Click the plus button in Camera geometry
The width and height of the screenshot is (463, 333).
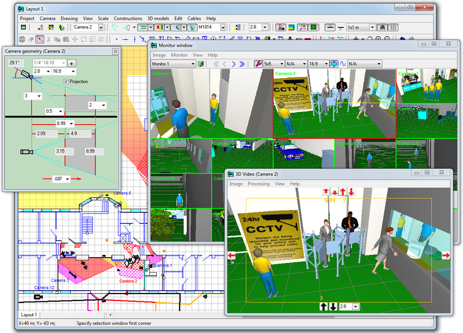tap(72, 63)
